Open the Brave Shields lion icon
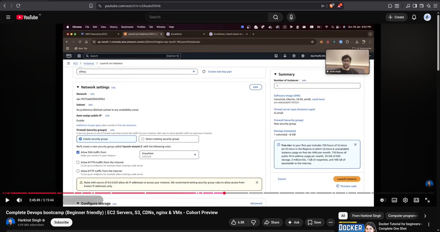The height and width of the screenshot is (232, 440). click(331, 5)
